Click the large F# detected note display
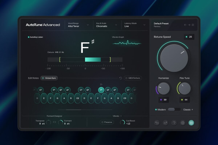The image size is (218, 145). pos(88,46)
